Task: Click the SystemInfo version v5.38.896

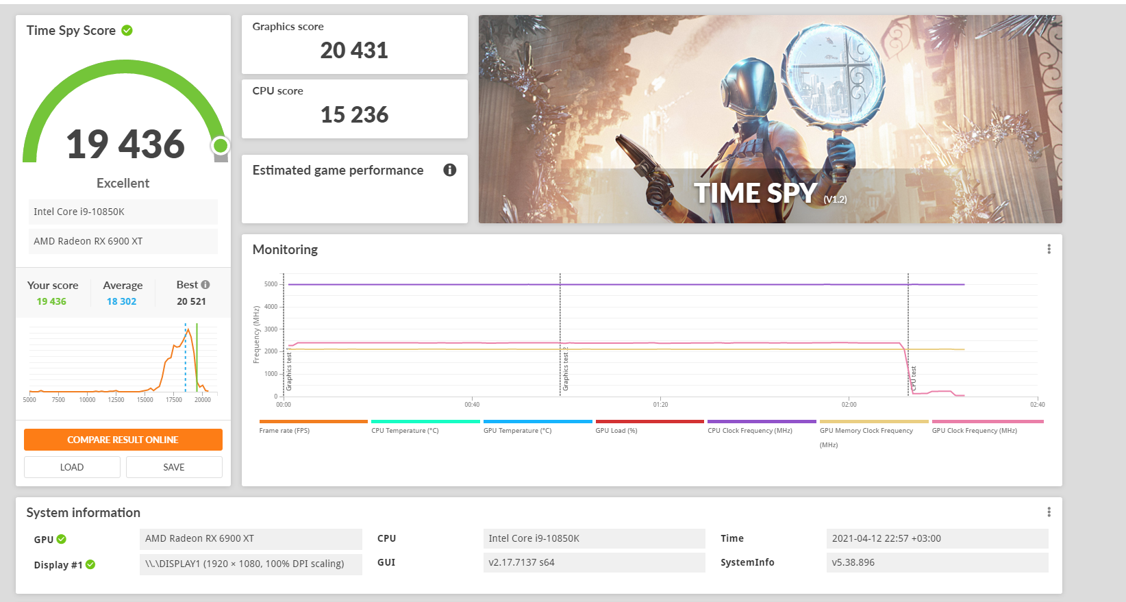Action: pyautogui.click(x=938, y=563)
